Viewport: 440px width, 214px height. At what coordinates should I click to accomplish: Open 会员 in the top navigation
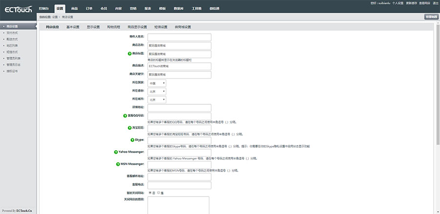click(x=104, y=8)
